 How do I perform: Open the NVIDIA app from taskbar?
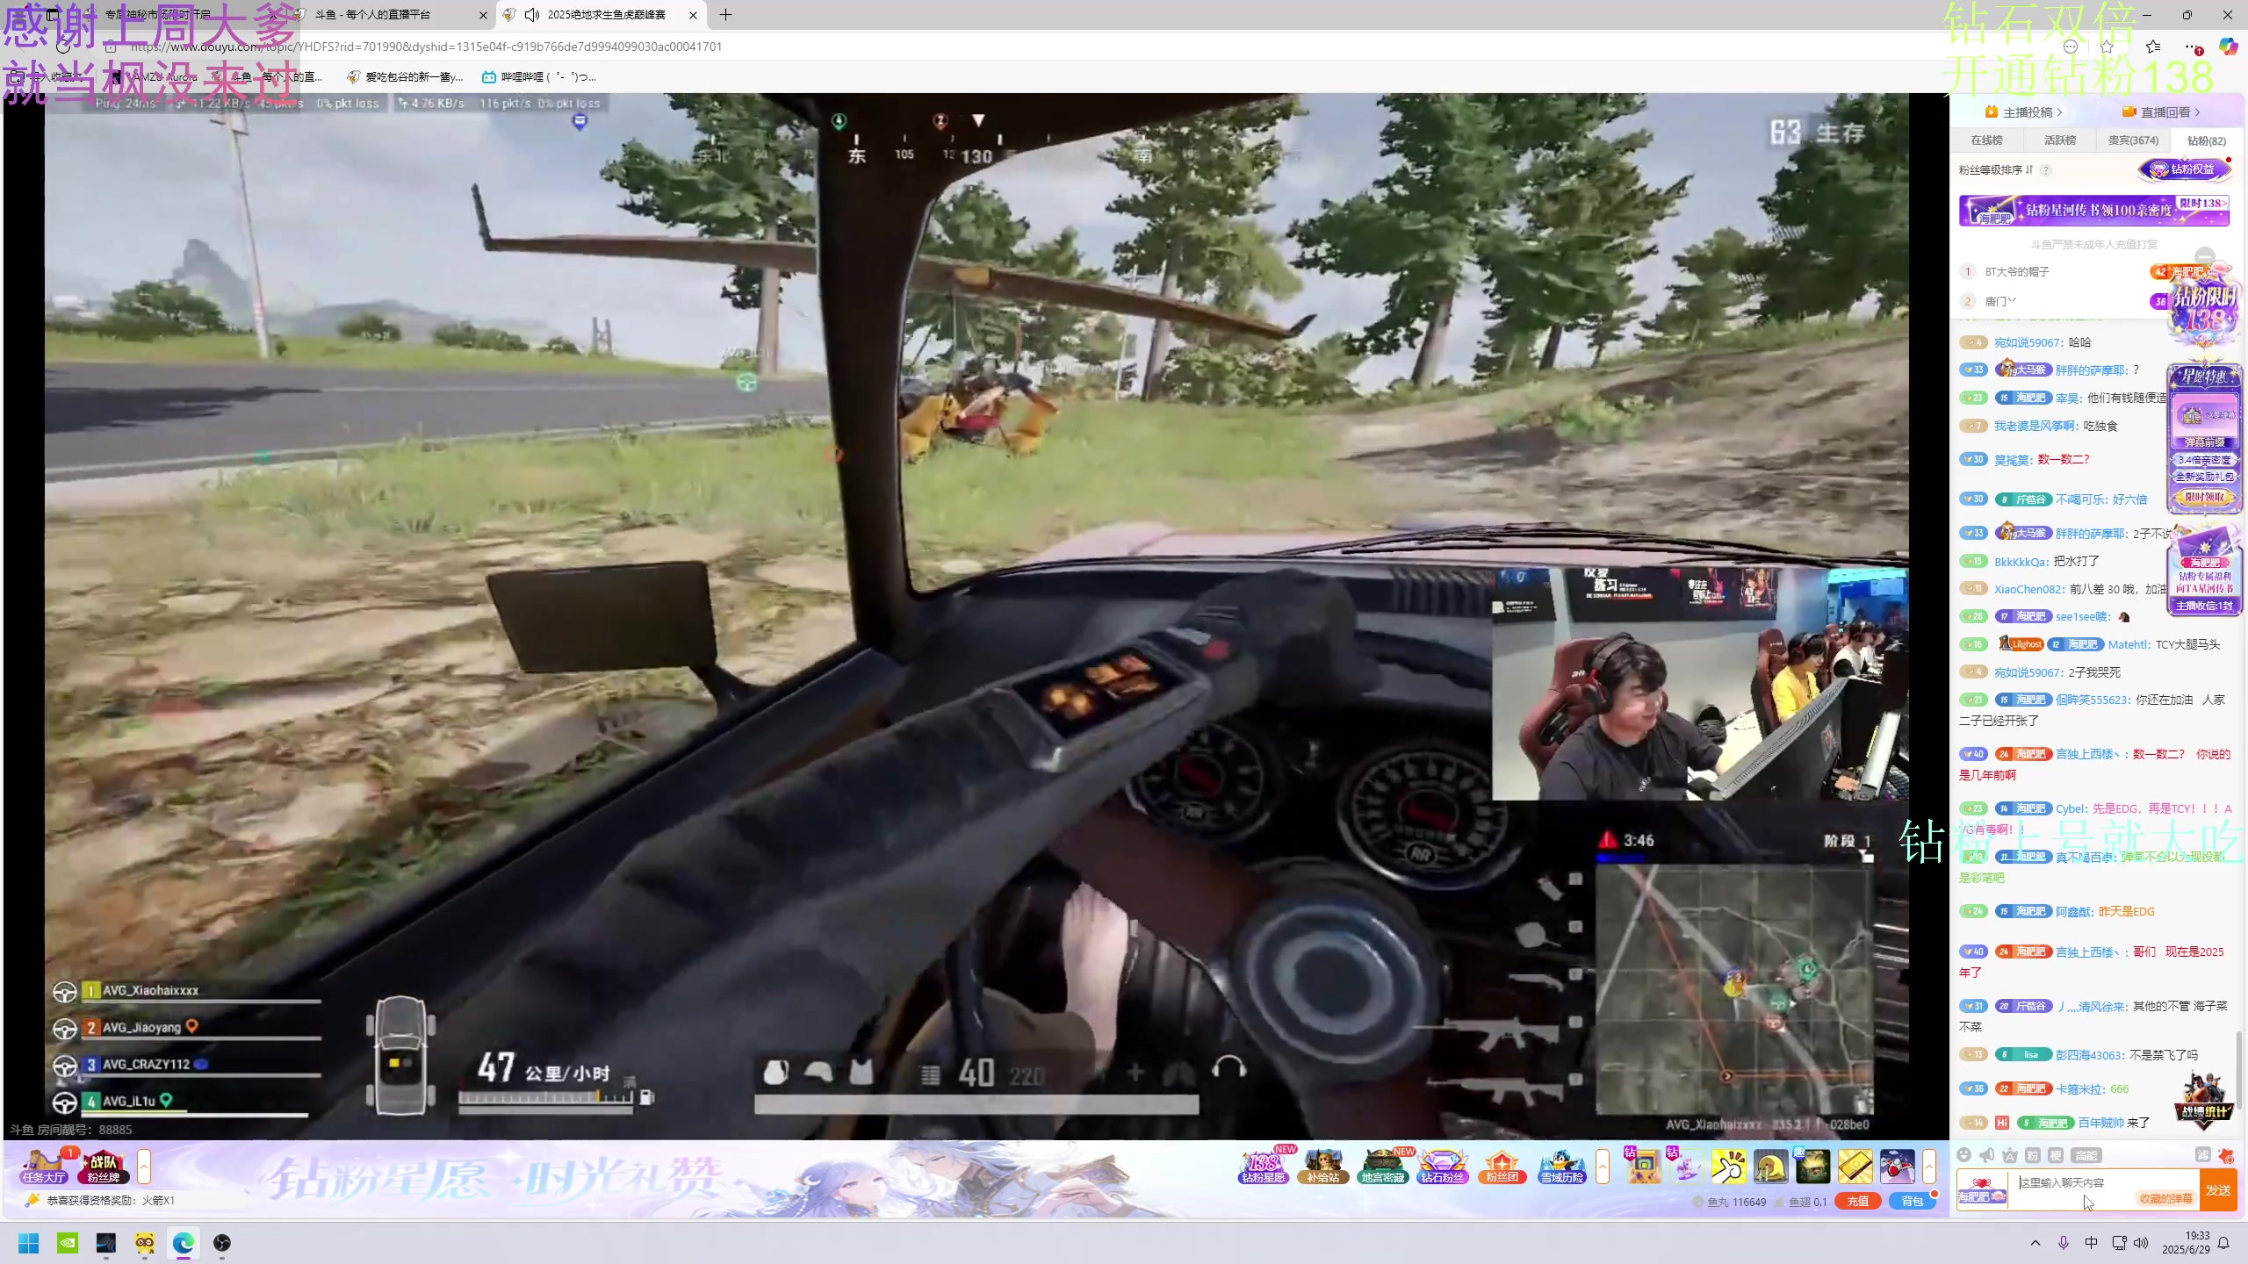pyautogui.click(x=68, y=1243)
